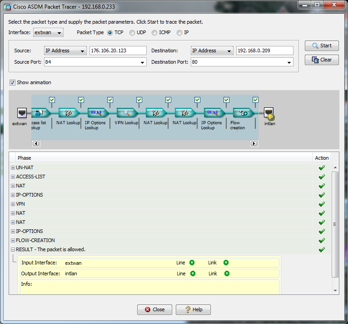Expand the VPN phase row
Image resolution: width=348 pixels, height=324 pixels.
tap(13, 204)
